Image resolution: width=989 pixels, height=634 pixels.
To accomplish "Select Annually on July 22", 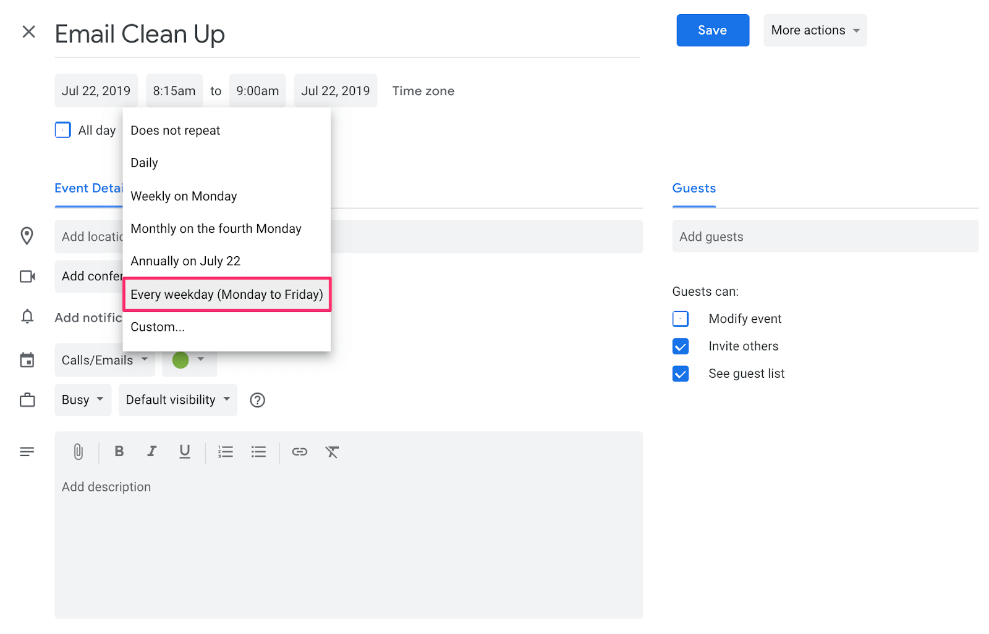I will click(227, 261).
